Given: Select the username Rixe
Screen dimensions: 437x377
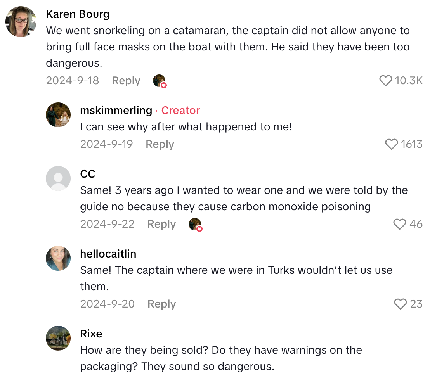Looking at the screenshot, I should (91, 334).
